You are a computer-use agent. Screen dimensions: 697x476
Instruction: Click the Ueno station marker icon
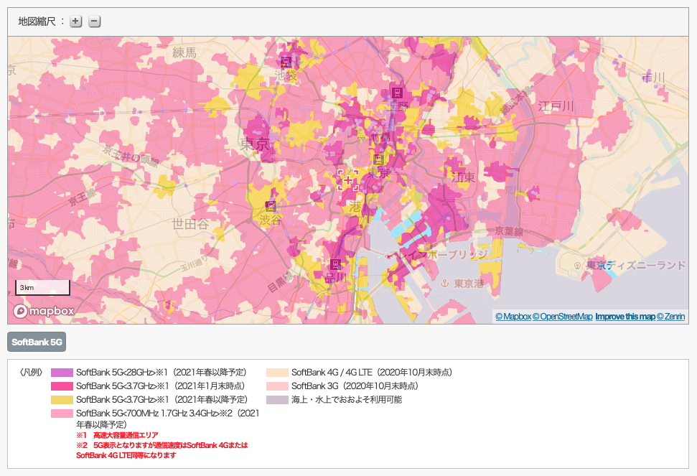[396, 93]
